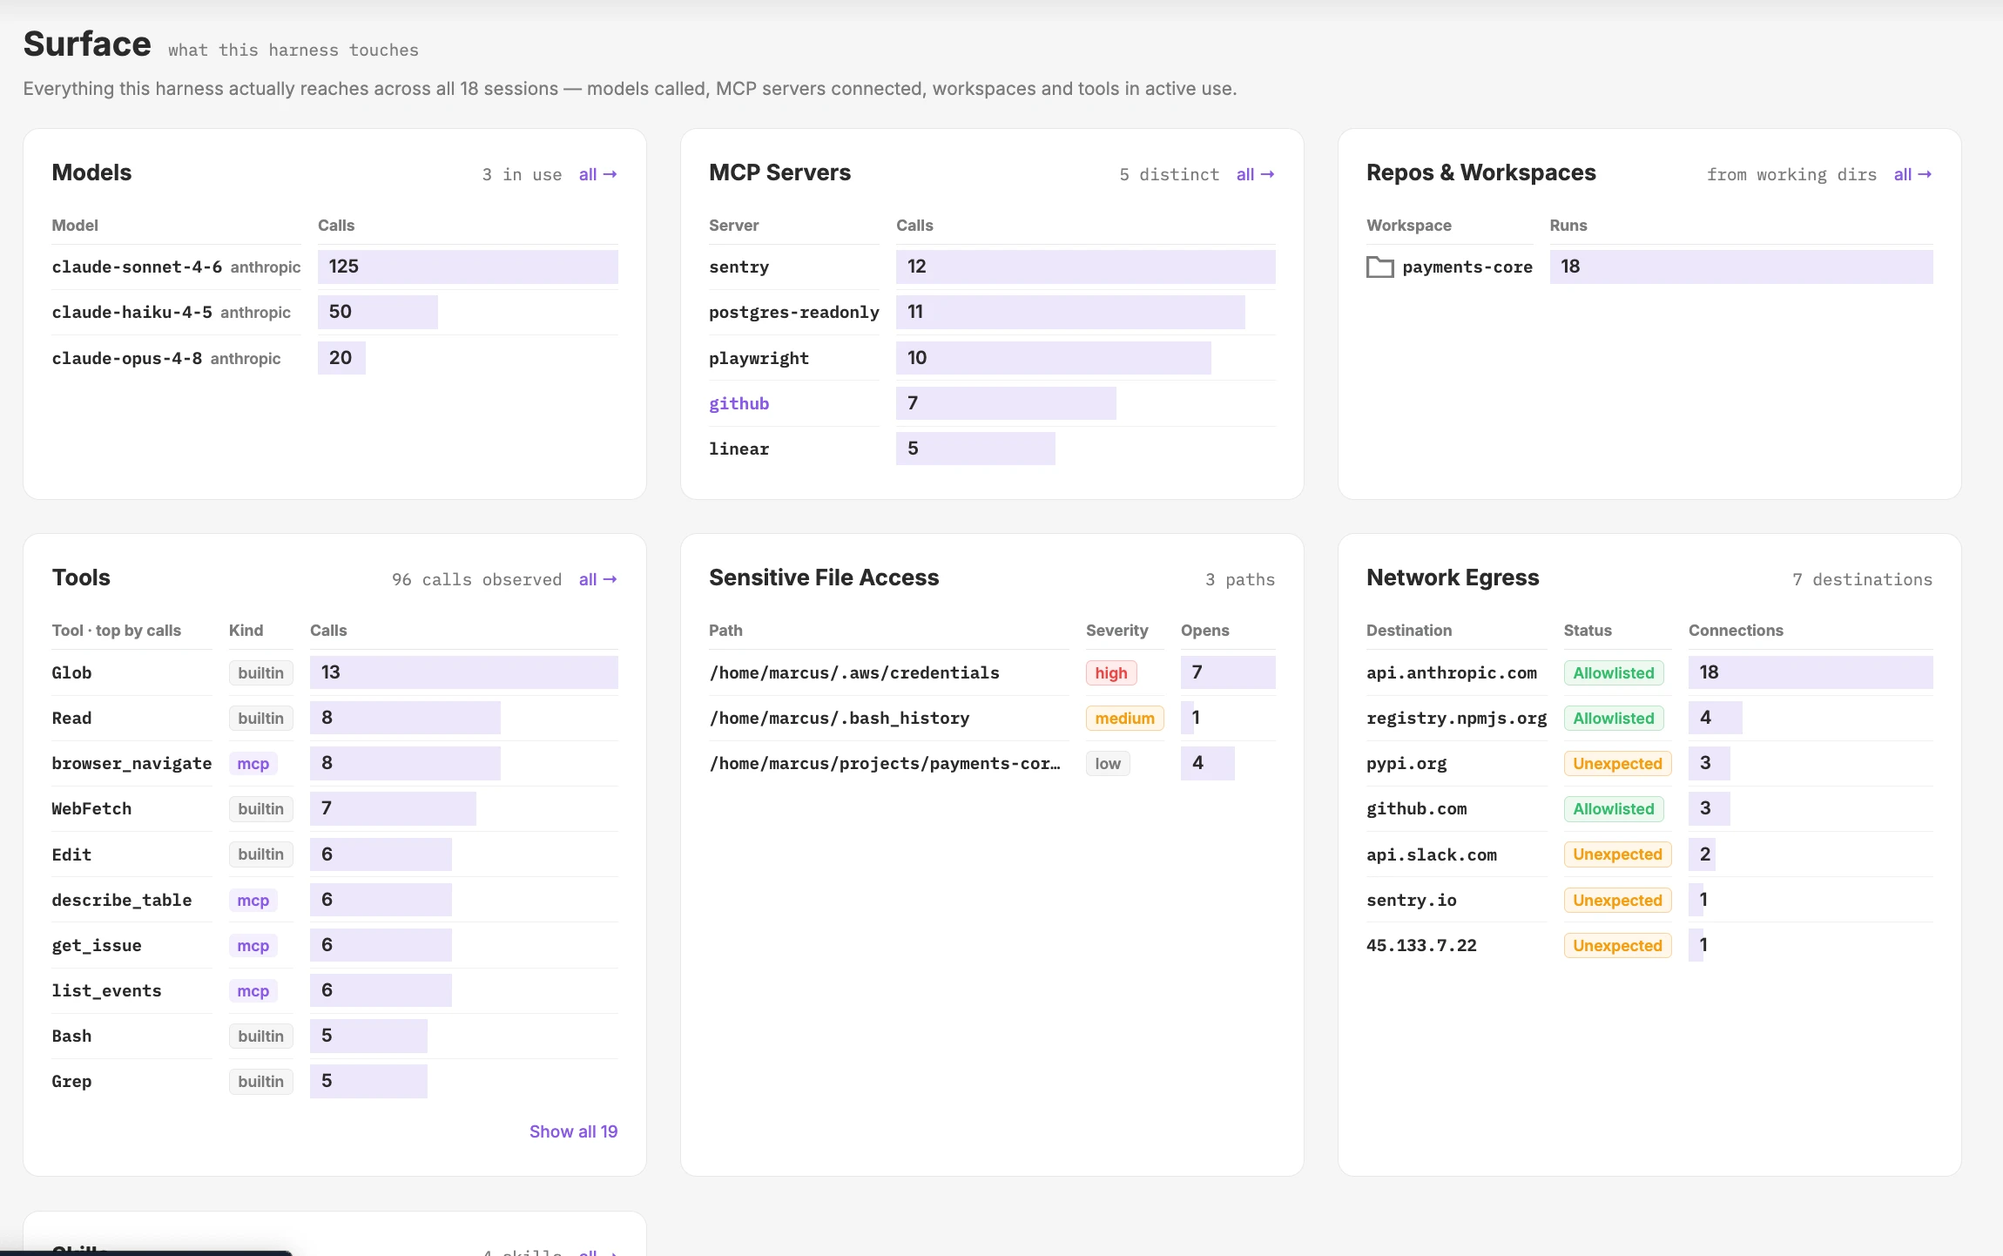Screen dimensions: 2003x1256
Task: Click the playwright server name
Action: click(x=759, y=358)
